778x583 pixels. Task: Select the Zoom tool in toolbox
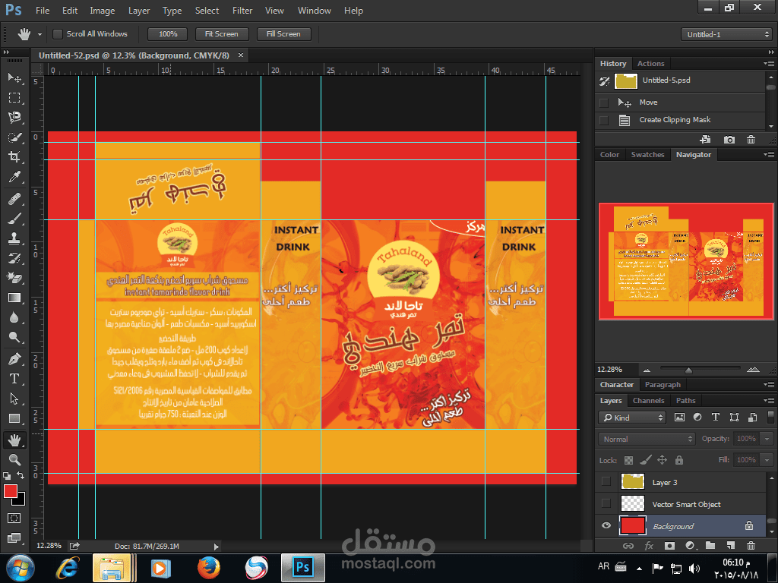point(14,459)
